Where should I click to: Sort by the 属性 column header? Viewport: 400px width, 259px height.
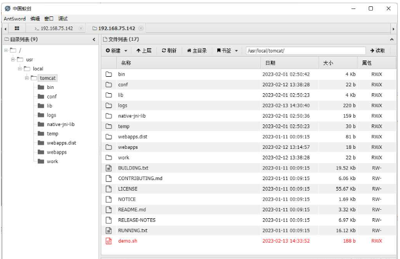coord(377,63)
